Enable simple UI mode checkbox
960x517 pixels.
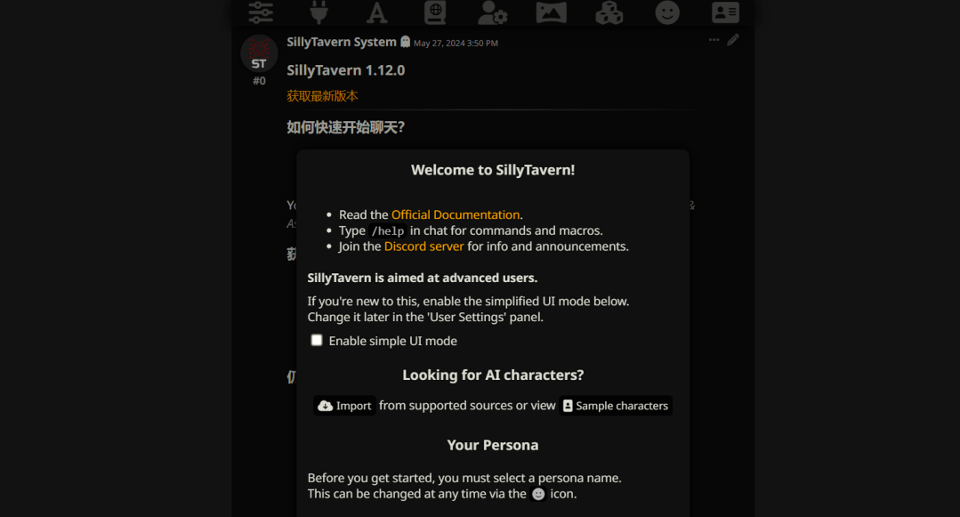click(x=317, y=341)
